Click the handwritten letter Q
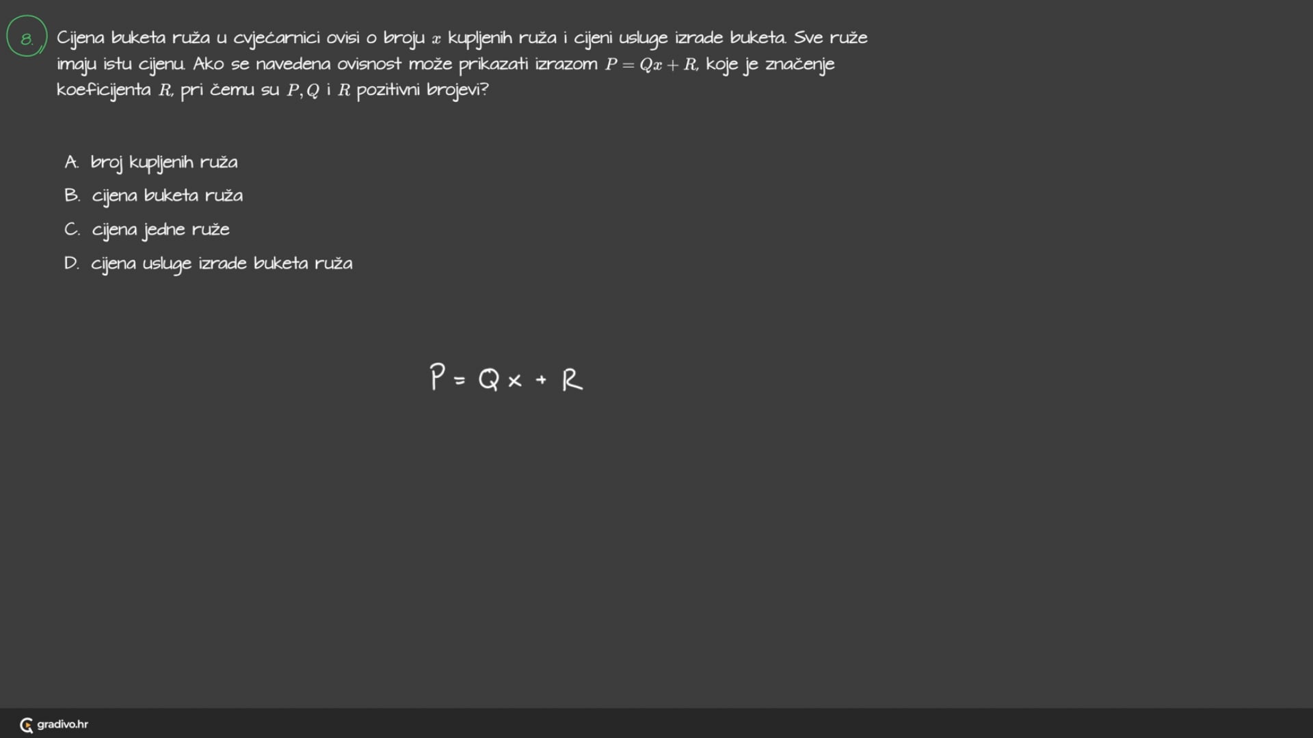 click(489, 379)
